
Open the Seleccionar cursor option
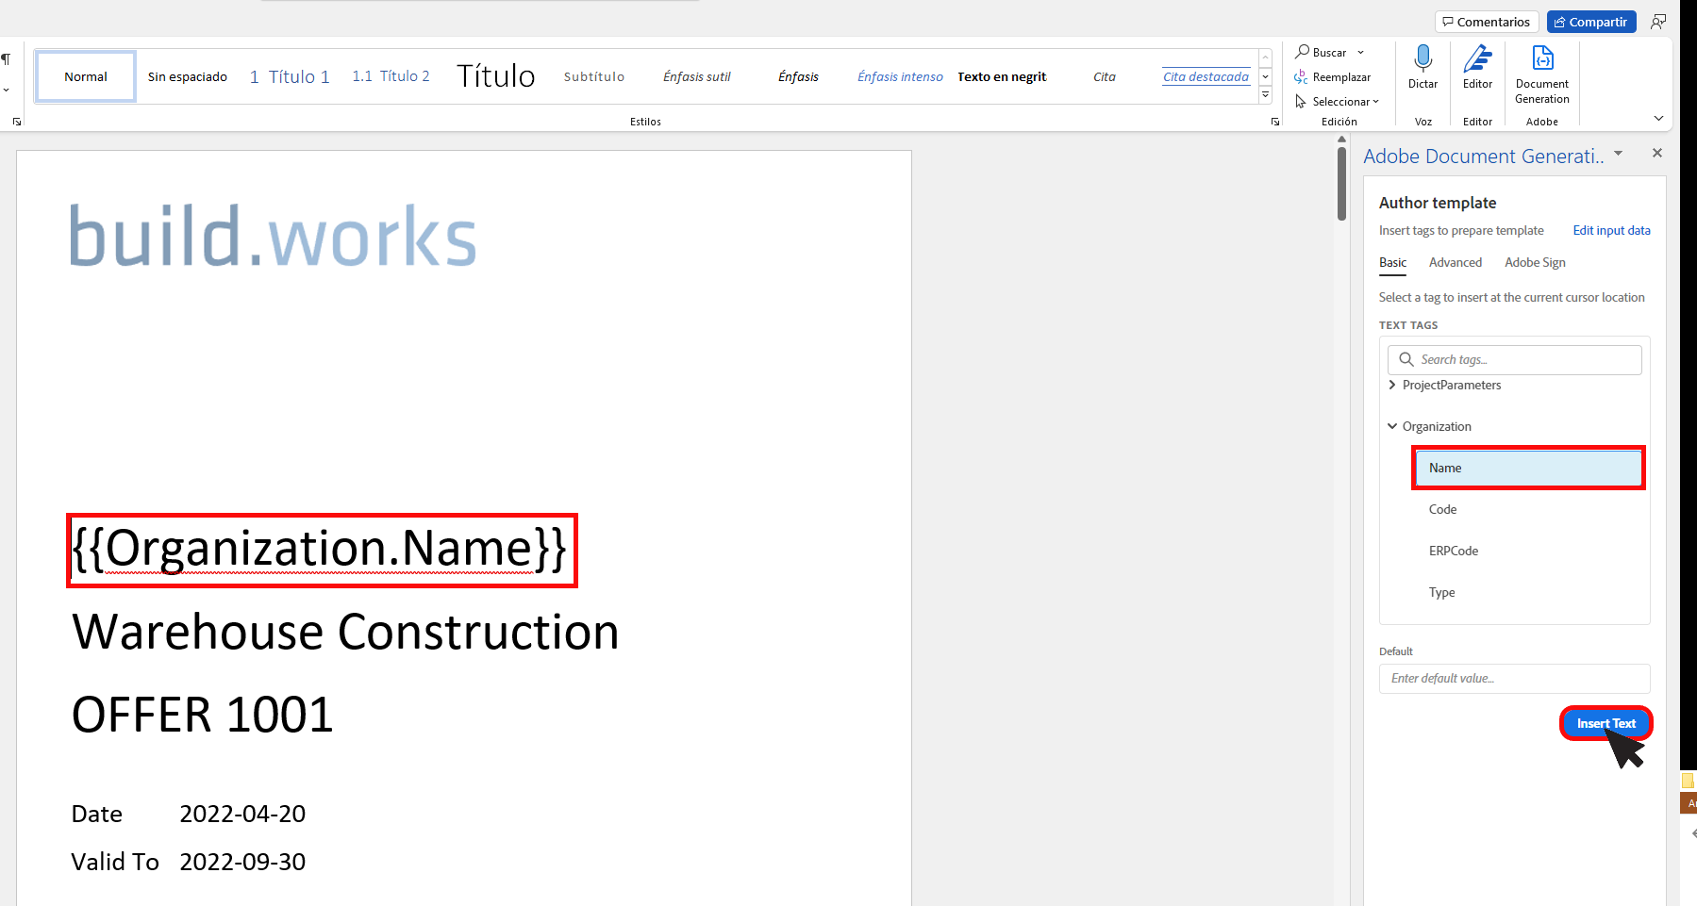[x=1336, y=102]
